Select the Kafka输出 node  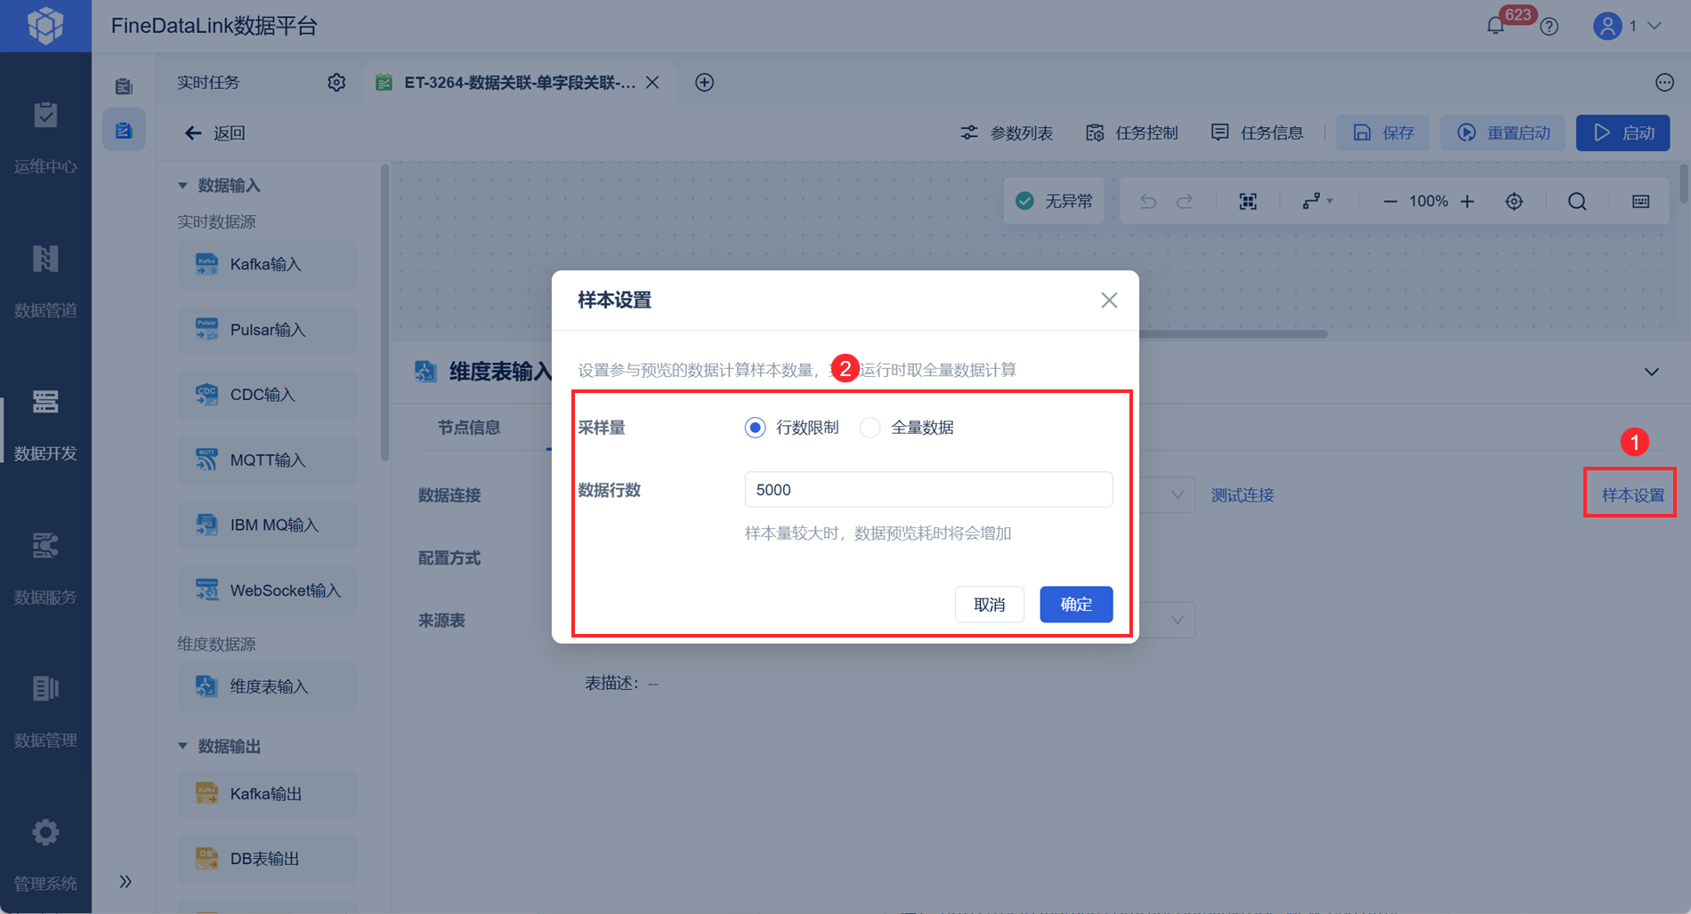click(268, 794)
